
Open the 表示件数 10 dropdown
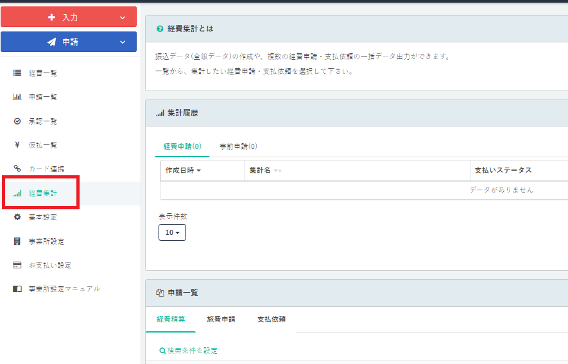point(172,232)
